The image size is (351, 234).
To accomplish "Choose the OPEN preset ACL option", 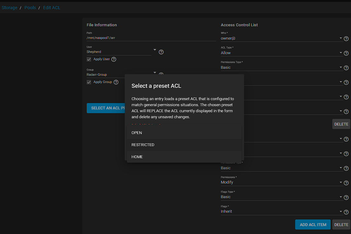I will (x=184, y=133).
